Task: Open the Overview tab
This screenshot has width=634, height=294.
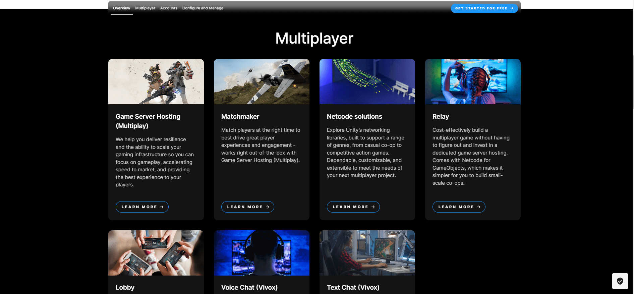Action: tap(121, 8)
